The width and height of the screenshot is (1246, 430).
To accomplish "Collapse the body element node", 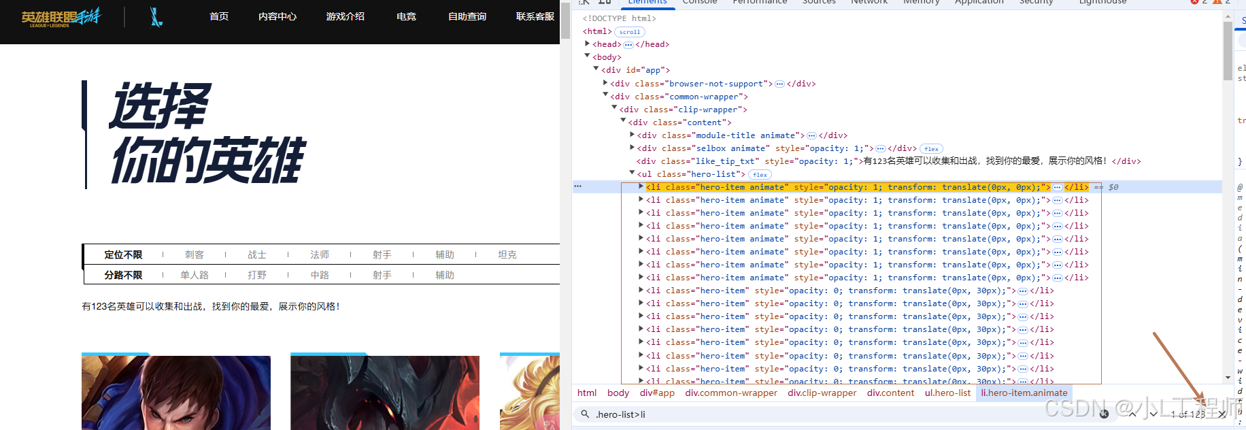I will pos(587,56).
